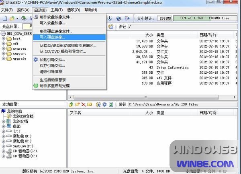The height and width of the screenshot is (174, 241).
Task: Click the horizontal scrollbar thumb of disc file list
Action: (146, 97)
